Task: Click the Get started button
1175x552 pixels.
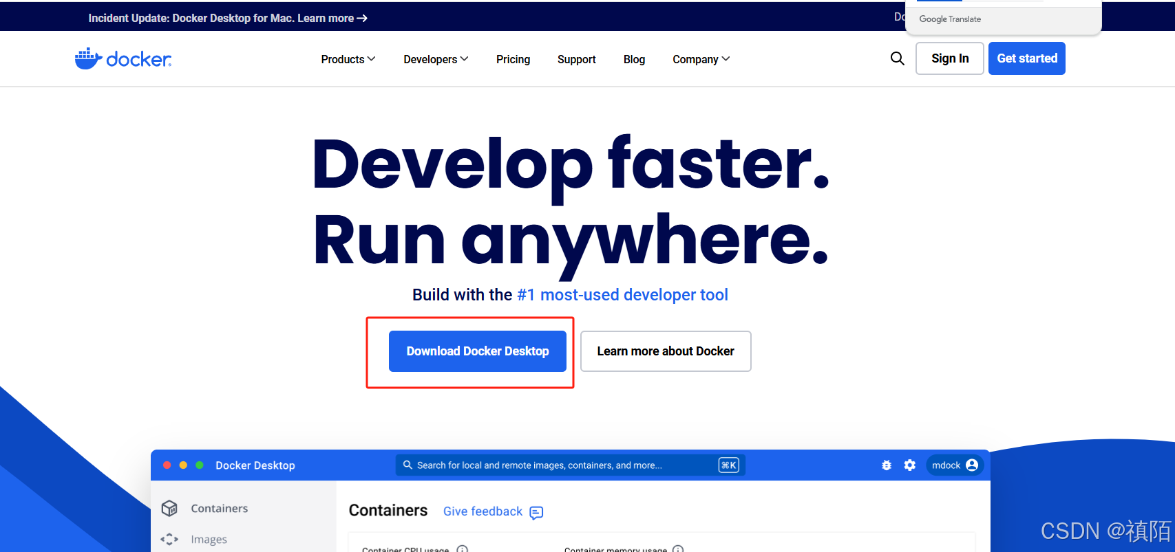Action: pyautogui.click(x=1027, y=58)
